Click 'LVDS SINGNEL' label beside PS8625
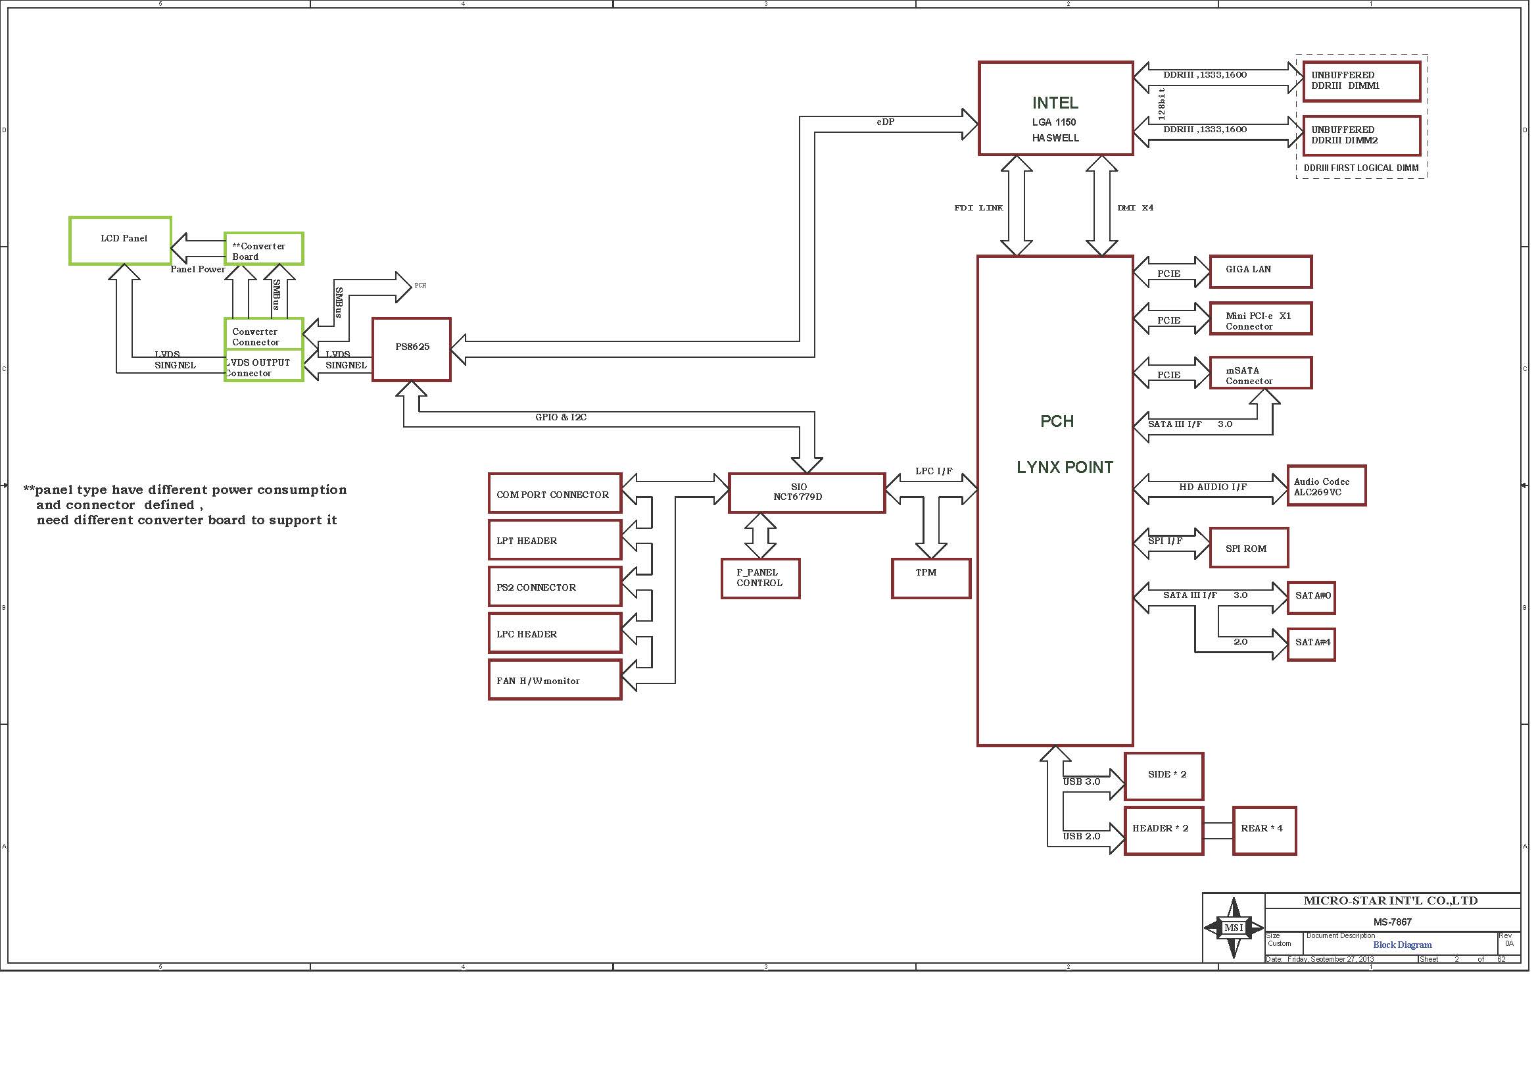Screen dimensions: 1538x1088 (x=347, y=360)
